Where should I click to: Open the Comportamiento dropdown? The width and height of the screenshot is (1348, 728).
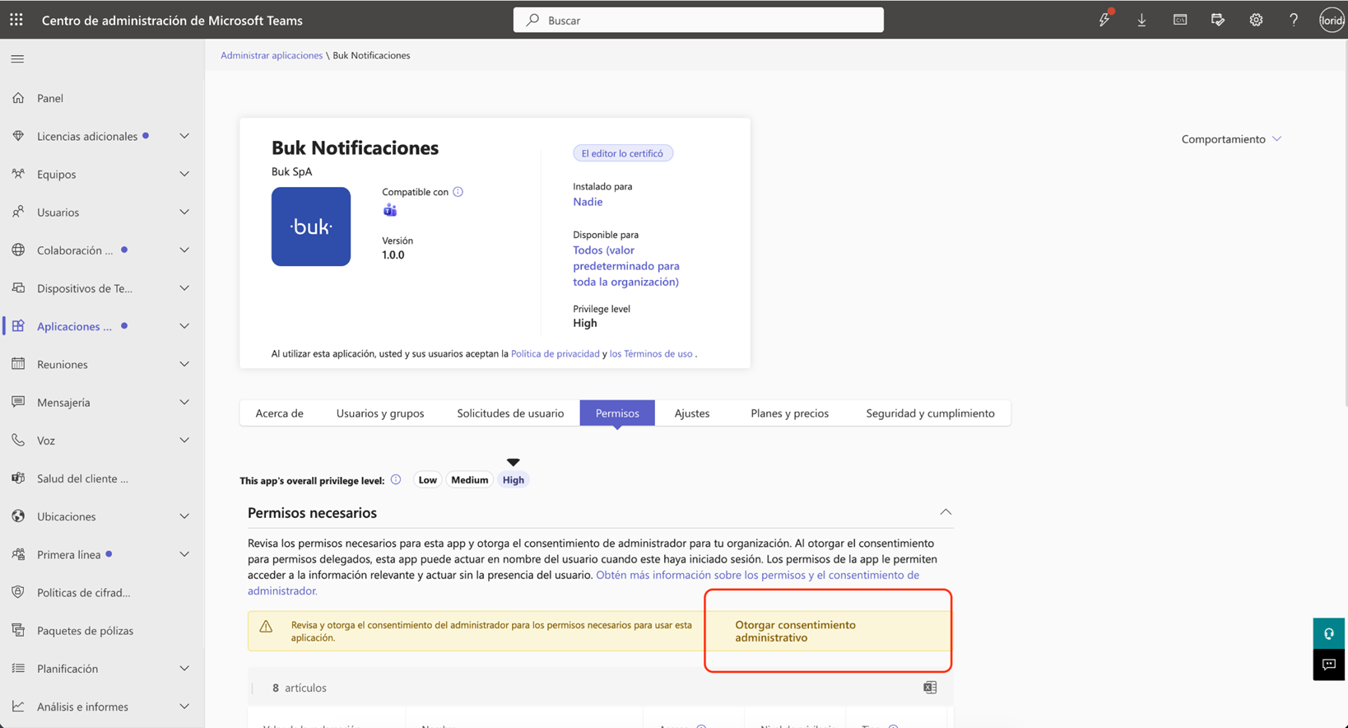[x=1231, y=139]
